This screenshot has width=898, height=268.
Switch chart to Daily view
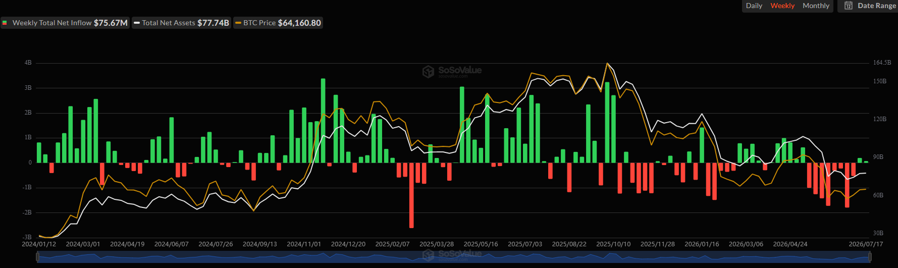(x=754, y=6)
